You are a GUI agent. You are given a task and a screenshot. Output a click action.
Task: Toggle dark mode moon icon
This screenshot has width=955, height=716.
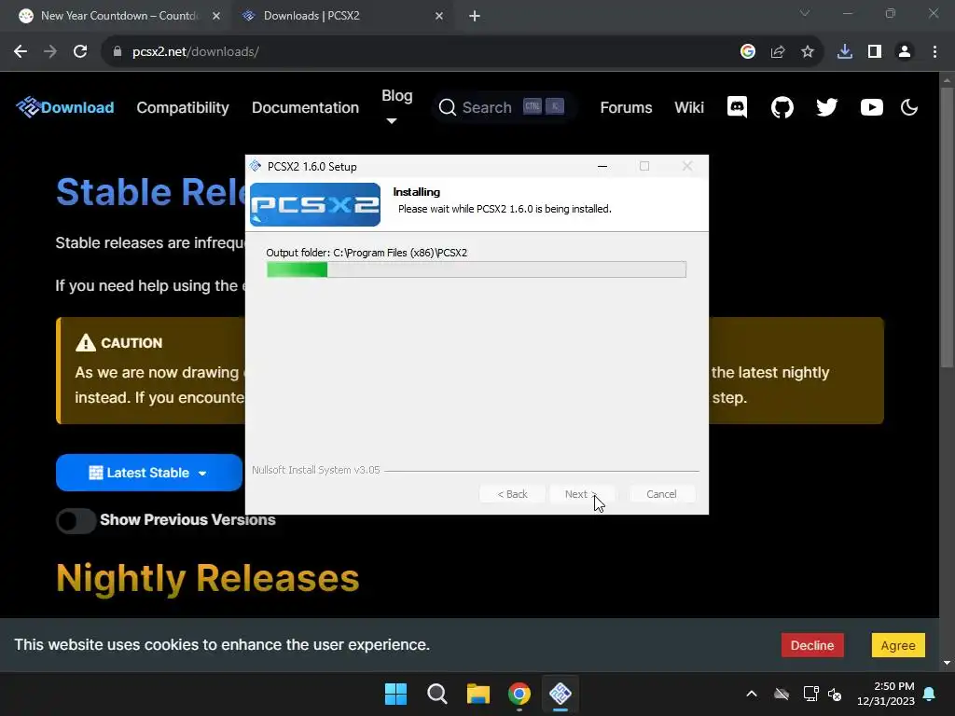coord(908,108)
